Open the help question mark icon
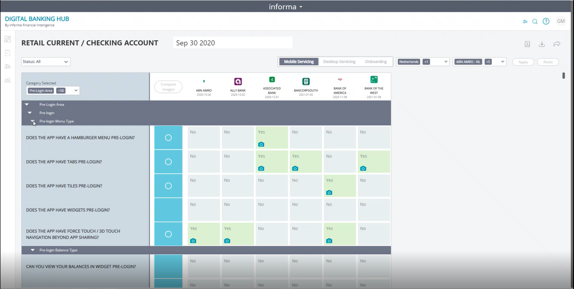Screen dimensions: 574x289 pos(546,21)
